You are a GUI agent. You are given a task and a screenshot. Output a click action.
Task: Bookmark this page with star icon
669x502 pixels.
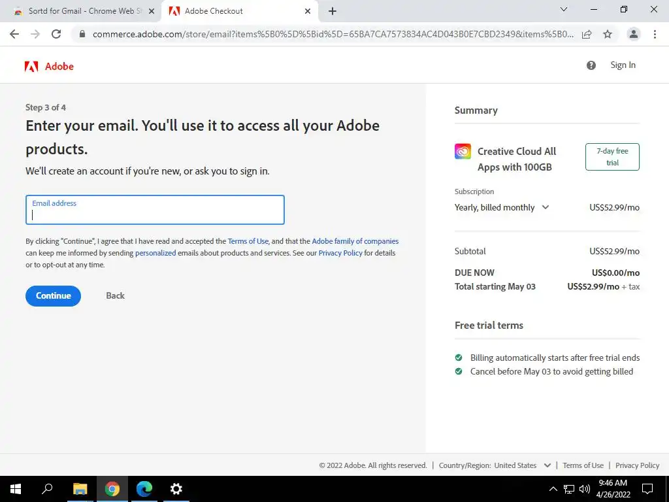608,34
